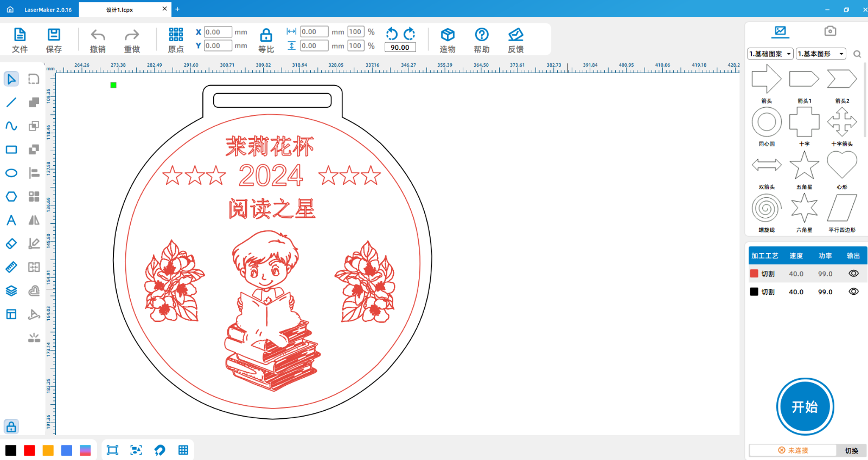Hide the black 切割 layer
Screen dimensions: 868x460
853,291
